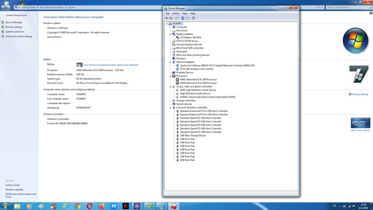373x210 pixels.
Task: Select the NVIDIA Virtual Audio Device icon
Action: click(177, 97)
